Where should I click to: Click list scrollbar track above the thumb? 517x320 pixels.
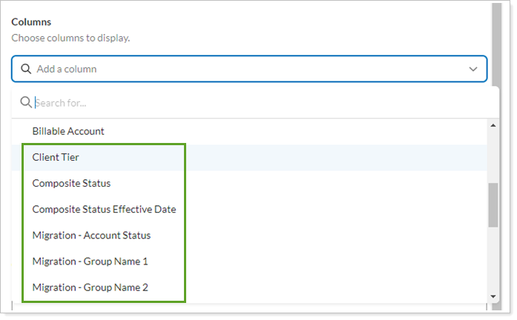coord(493,156)
